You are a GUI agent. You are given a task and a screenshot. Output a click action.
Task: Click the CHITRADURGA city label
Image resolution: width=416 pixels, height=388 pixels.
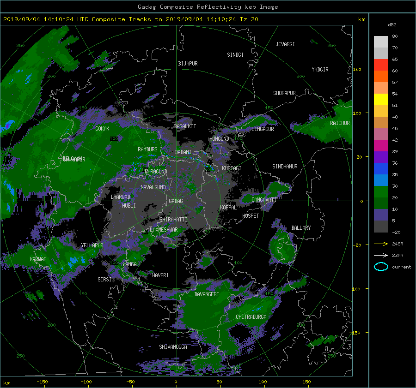pos(251,317)
